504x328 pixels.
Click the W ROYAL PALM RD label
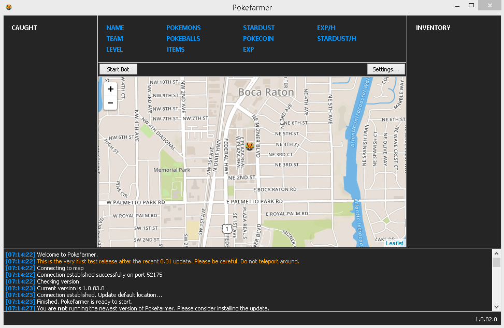(x=135, y=216)
